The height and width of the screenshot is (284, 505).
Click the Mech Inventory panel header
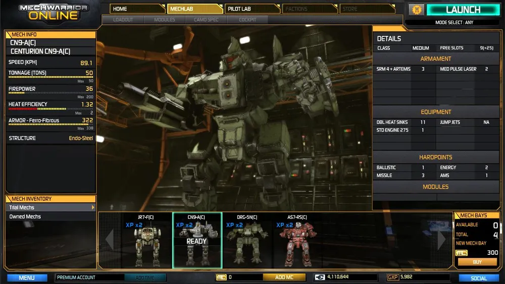pos(50,199)
